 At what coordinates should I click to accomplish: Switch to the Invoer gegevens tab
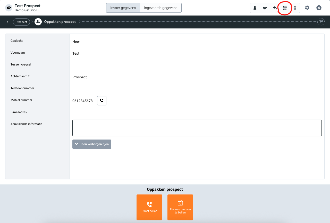(x=123, y=8)
